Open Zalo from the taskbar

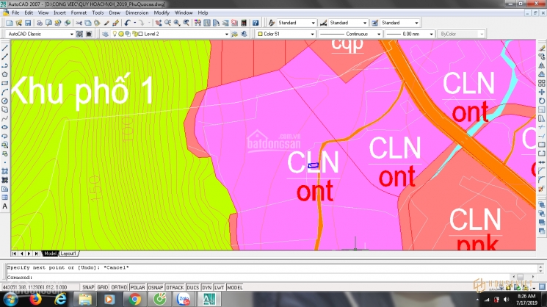184,300
